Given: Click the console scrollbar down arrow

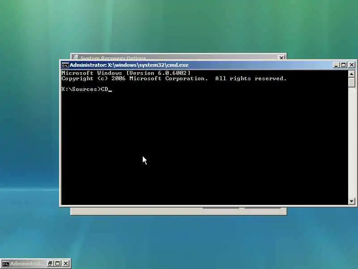Looking at the screenshot, I should tap(351, 201).
